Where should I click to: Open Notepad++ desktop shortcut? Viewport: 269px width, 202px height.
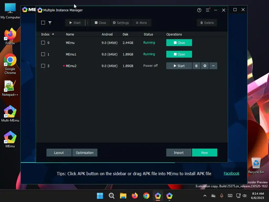10,88
